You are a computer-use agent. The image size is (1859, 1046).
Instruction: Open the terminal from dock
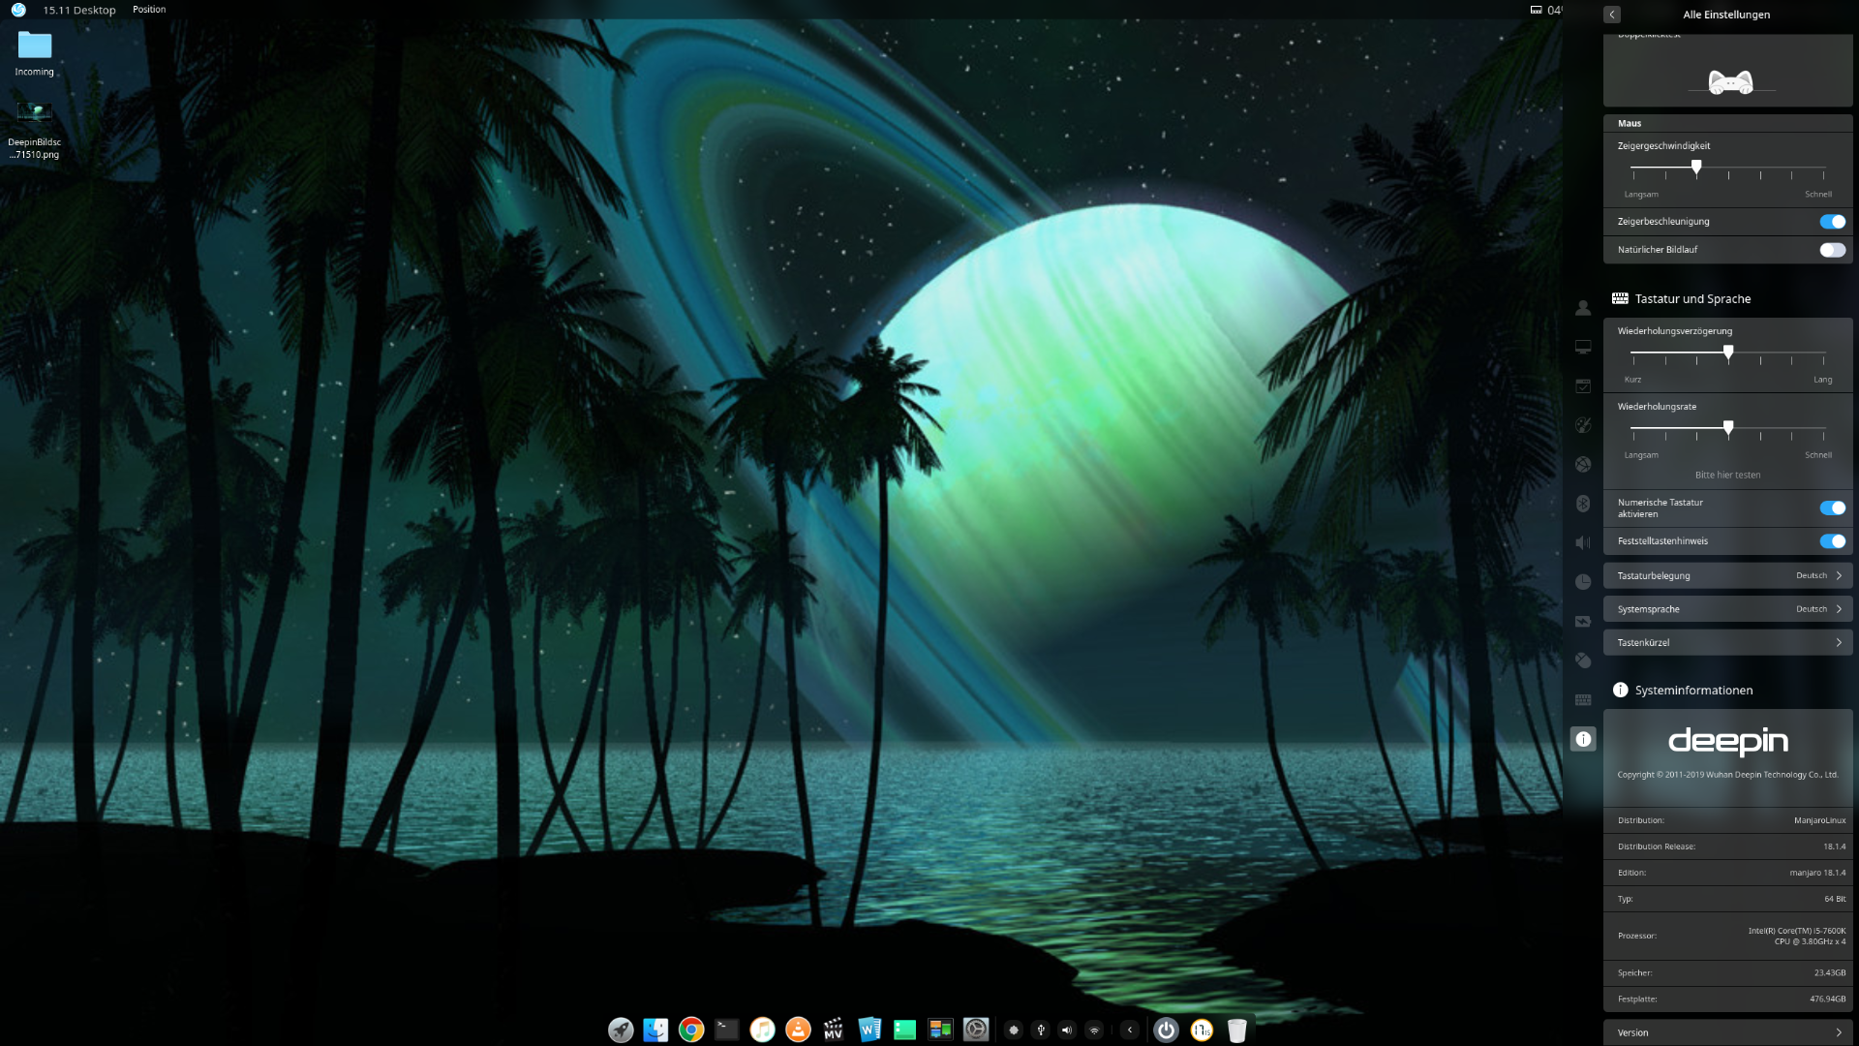[x=727, y=1030]
